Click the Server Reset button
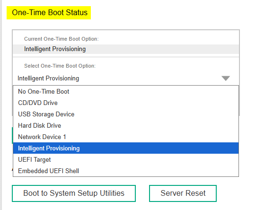 click(183, 193)
